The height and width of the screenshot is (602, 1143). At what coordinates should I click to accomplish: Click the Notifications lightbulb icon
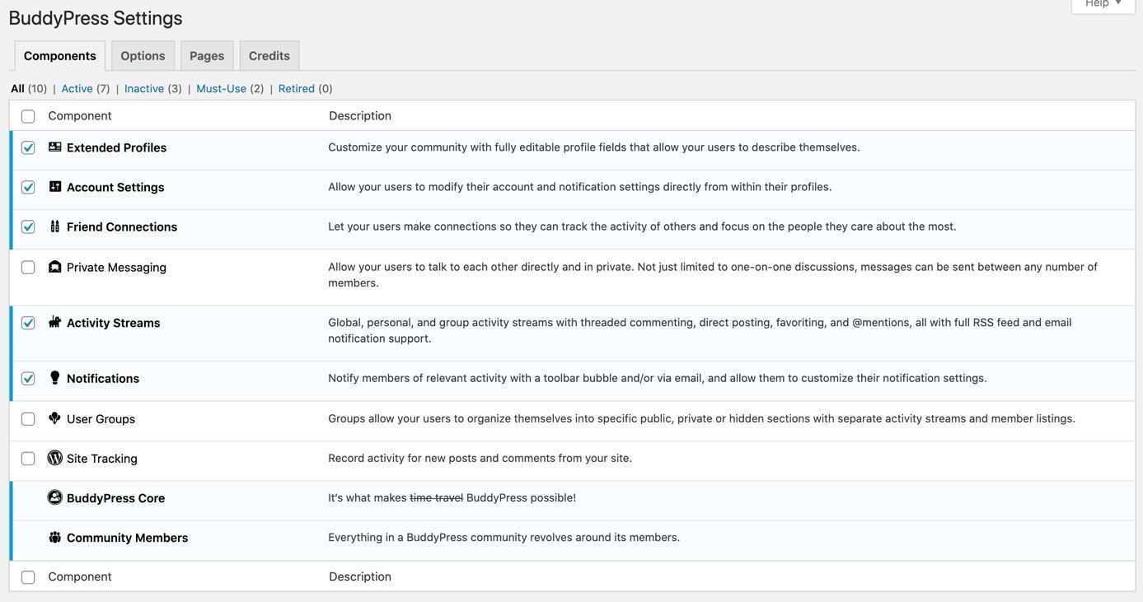click(55, 378)
